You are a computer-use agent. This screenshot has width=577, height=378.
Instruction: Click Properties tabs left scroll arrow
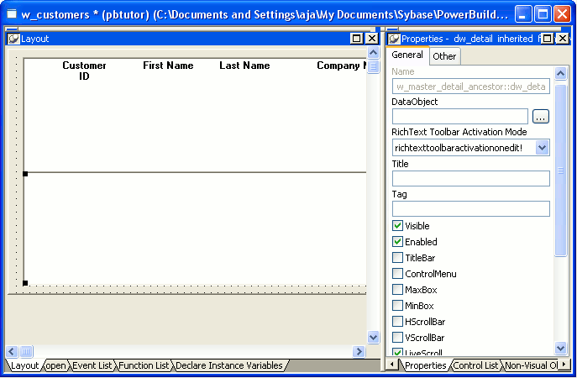[x=392, y=365]
